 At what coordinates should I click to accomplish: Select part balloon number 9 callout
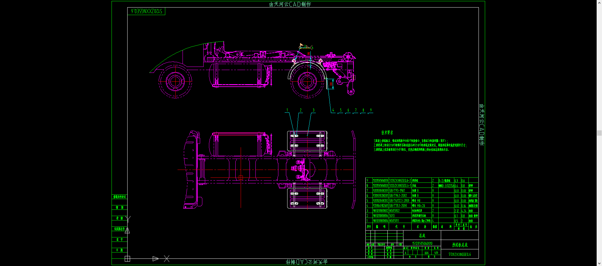(x=371, y=110)
